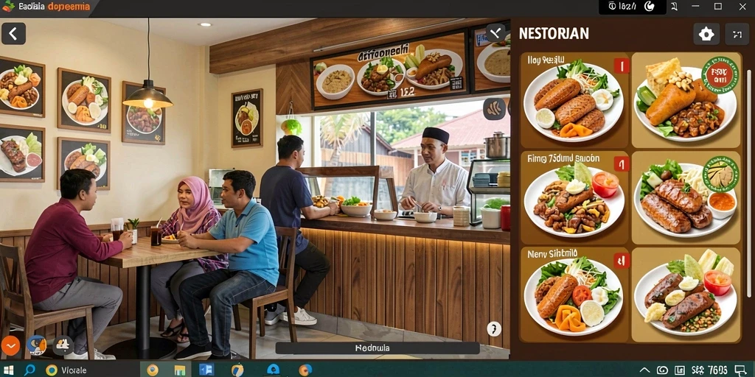Image resolution: width=755 pixels, height=377 pixels.
Task: Click the arrow icon at the photo's upper right
Action: click(495, 32)
